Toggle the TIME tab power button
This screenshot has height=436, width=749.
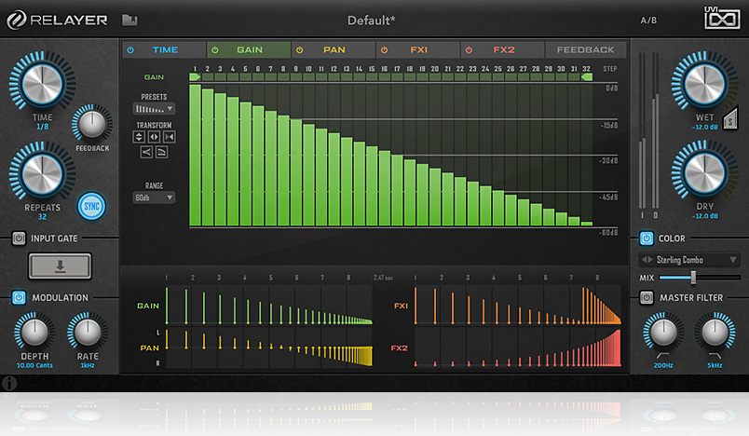pyautogui.click(x=130, y=49)
